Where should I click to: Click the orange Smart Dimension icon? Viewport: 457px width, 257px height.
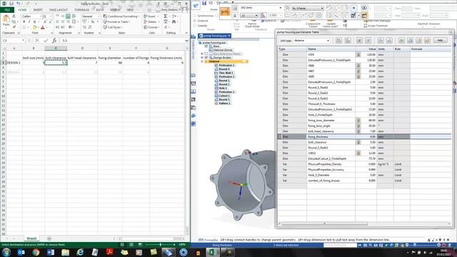point(225,11)
